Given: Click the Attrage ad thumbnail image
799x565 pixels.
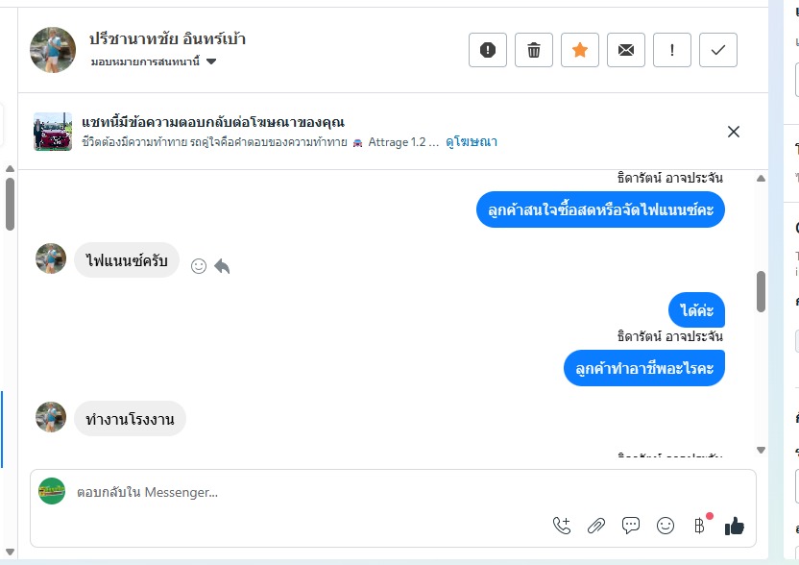Looking at the screenshot, I should click(x=53, y=132).
